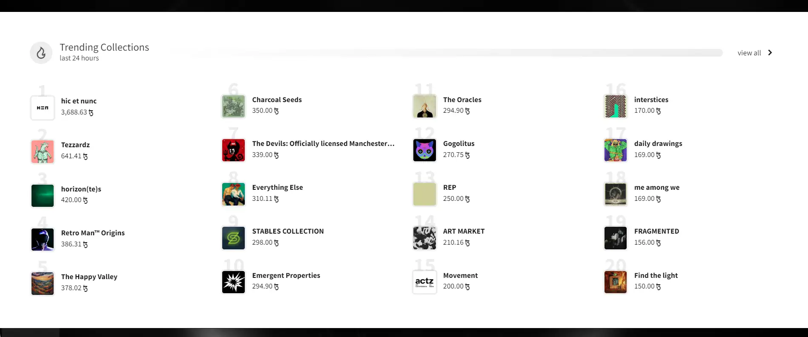Open the interstices collection thumbnail

pos(615,106)
